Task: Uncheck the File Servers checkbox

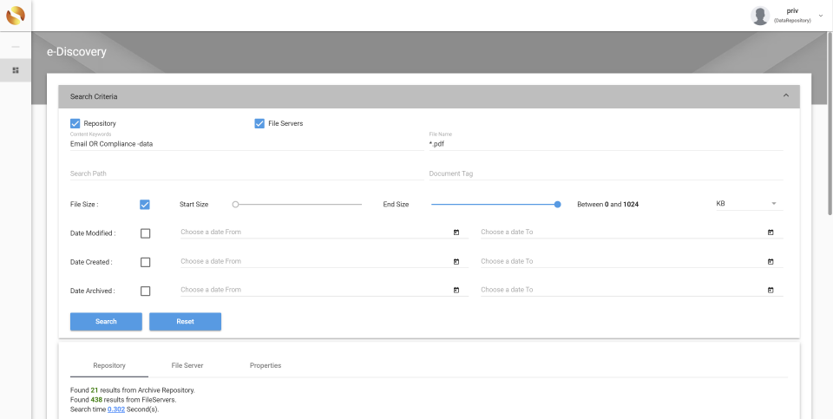Action: click(x=259, y=123)
